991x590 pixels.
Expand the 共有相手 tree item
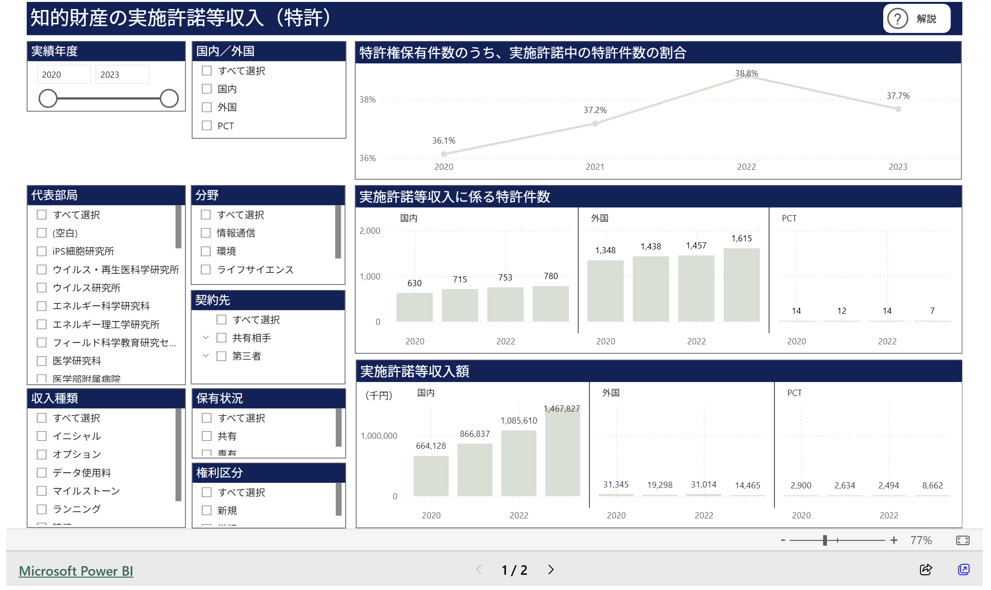click(x=206, y=338)
